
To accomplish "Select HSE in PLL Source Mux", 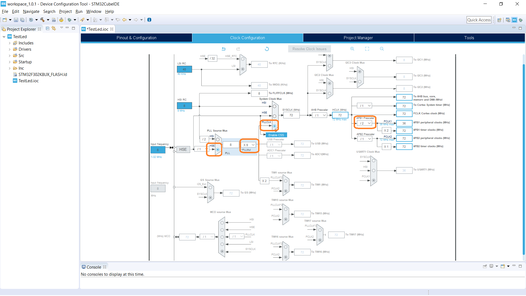I will pos(218,150).
